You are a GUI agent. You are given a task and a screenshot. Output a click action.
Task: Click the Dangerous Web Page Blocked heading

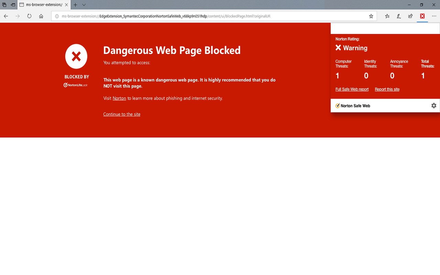coord(172,51)
